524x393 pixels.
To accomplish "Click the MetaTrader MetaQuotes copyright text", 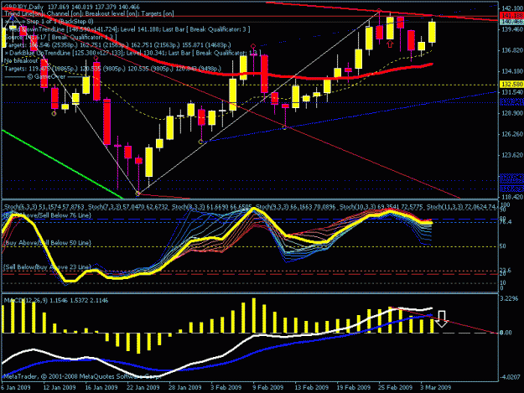I will (x=82, y=376).
